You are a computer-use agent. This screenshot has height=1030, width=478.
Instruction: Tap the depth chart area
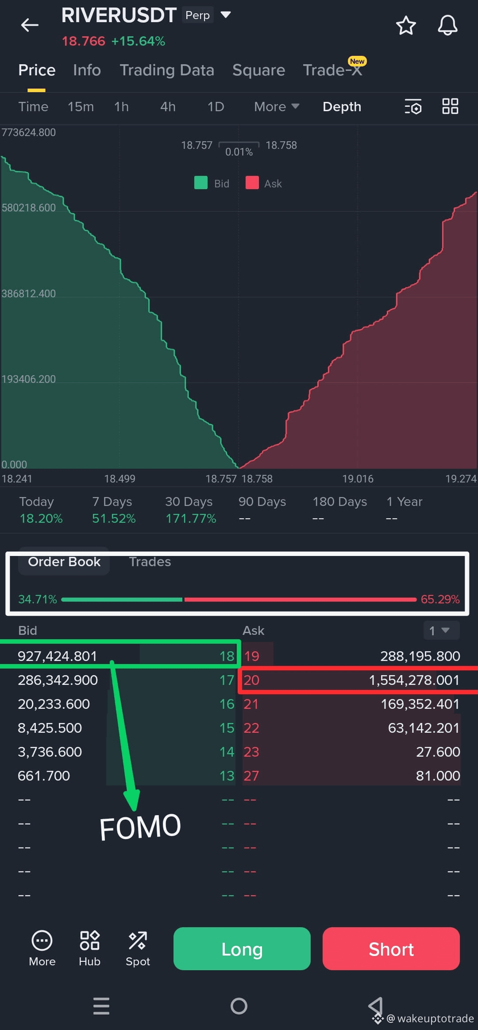pos(239,297)
